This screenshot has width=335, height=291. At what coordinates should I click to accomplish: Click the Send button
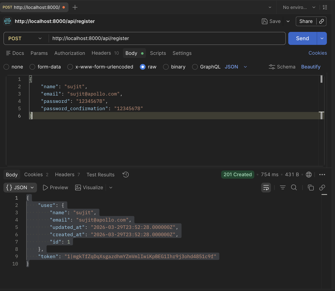point(303,38)
